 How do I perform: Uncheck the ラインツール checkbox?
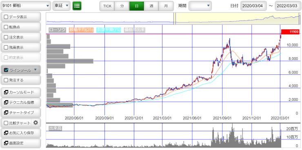pos(6,70)
